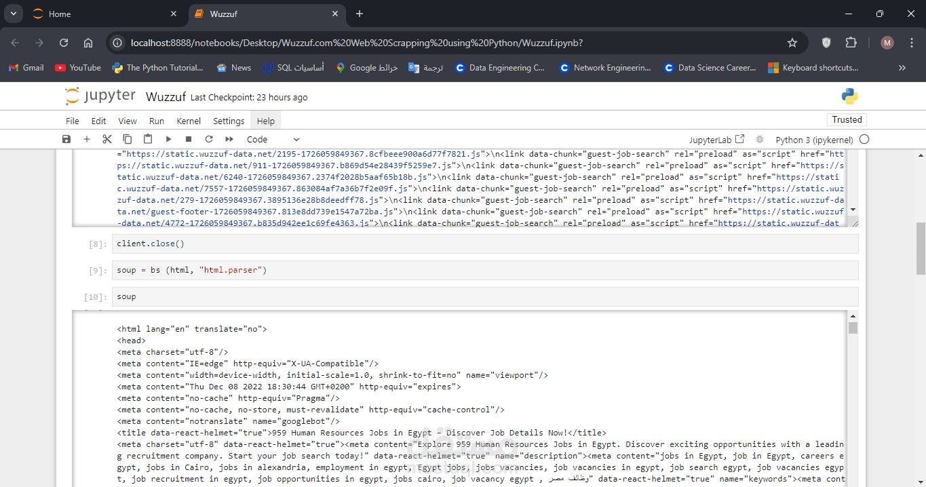Image resolution: width=926 pixels, height=487 pixels.
Task: Open the Google خرائط maps bookmark
Action: (366, 68)
